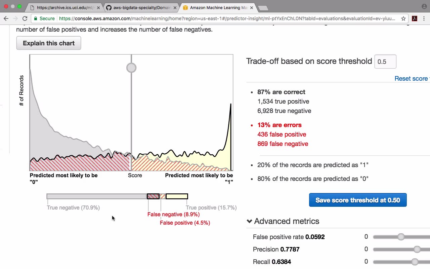Save score threshold at 0.50
The height and width of the screenshot is (269, 430).
(x=358, y=200)
